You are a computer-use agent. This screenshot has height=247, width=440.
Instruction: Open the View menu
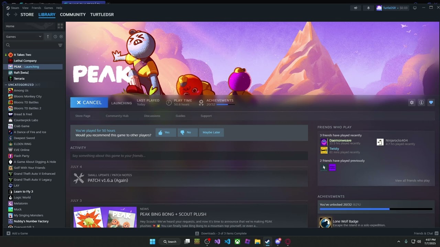tap(25, 8)
